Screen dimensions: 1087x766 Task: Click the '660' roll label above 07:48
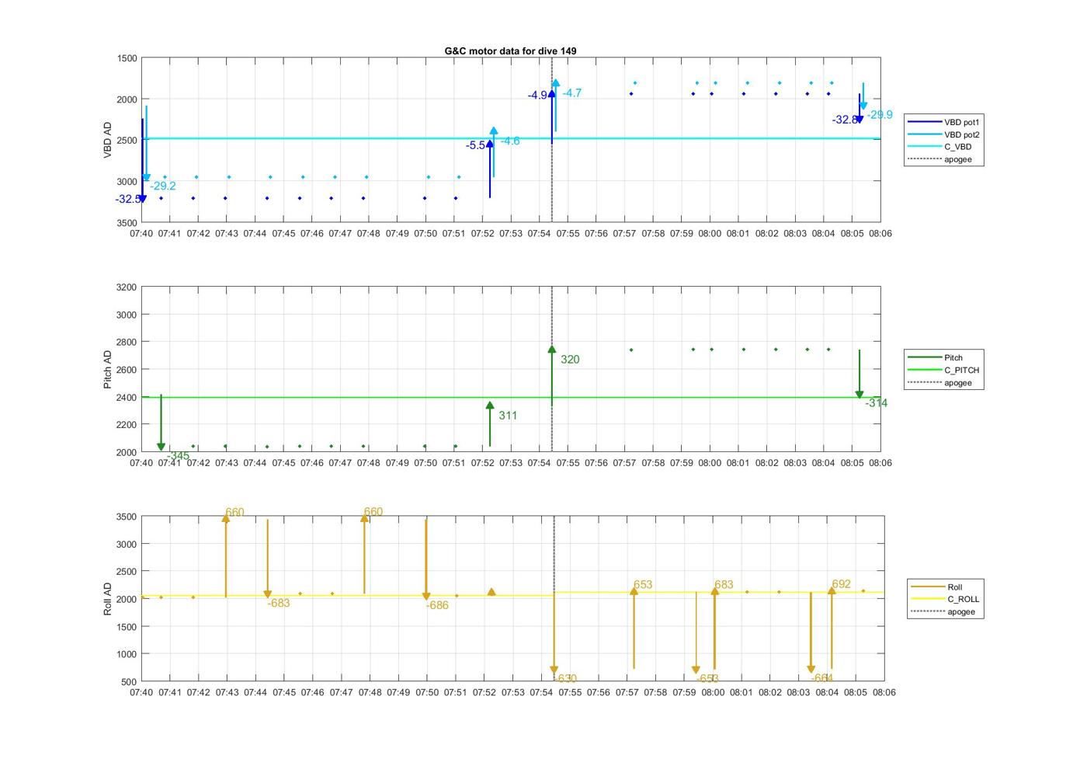pyautogui.click(x=373, y=512)
